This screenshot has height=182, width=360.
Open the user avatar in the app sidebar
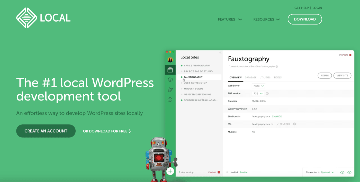(x=170, y=60)
